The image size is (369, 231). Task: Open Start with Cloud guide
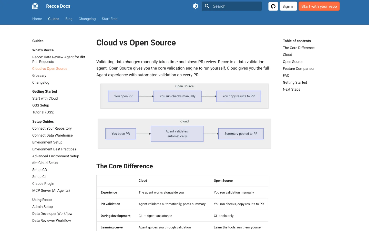(45, 98)
